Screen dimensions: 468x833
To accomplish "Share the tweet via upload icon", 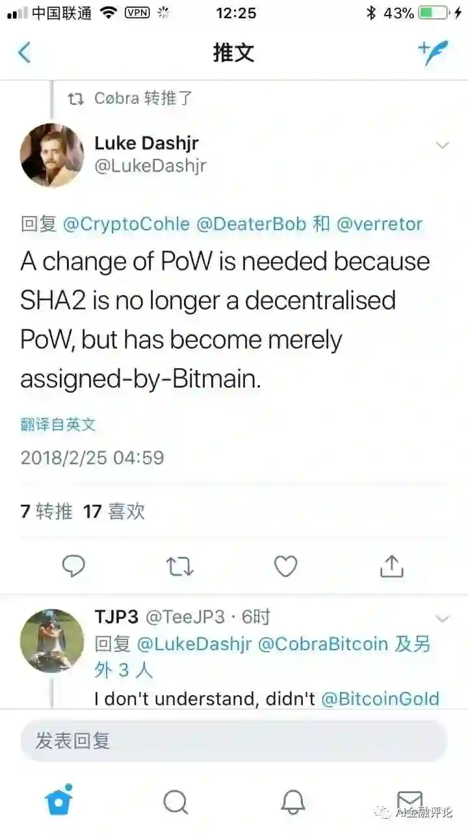I will tap(391, 566).
